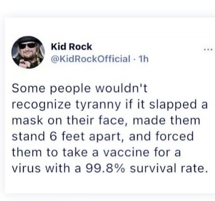Click the word "recognize" in the tweet
Screen dimensions: 215x201
(x=41, y=106)
